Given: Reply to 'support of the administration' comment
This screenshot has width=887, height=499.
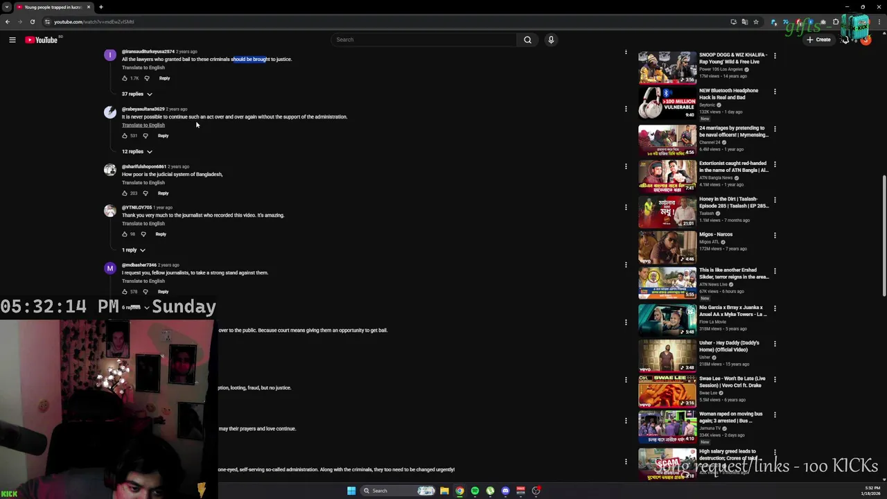Looking at the screenshot, I should [x=163, y=136].
